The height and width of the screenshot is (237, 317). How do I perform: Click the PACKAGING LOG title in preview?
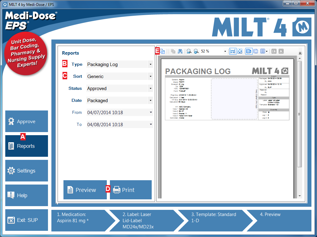[x=198, y=71]
